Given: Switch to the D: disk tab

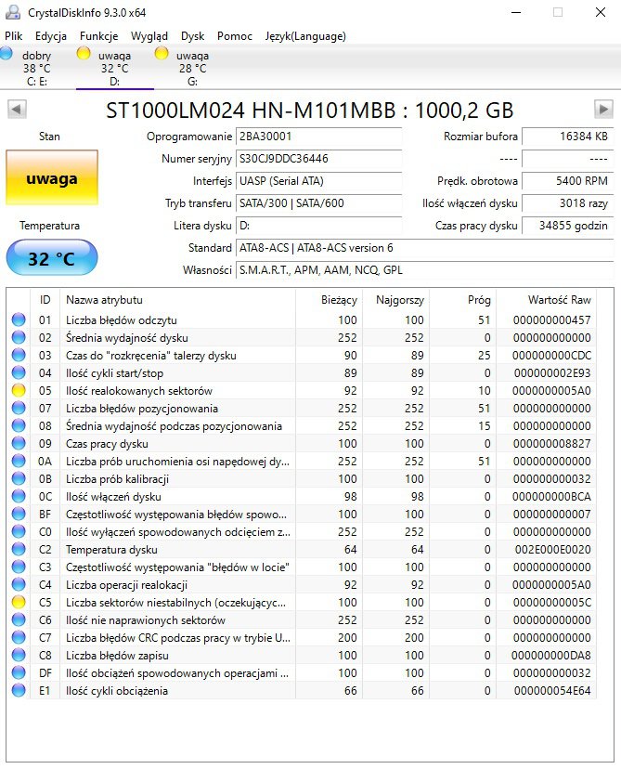Looking at the screenshot, I should [115, 68].
